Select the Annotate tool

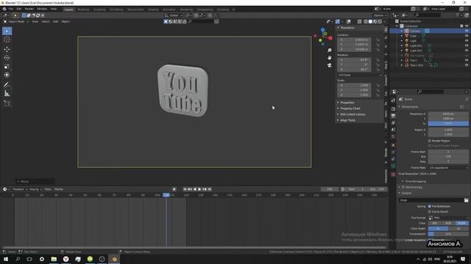[x=7, y=85]
